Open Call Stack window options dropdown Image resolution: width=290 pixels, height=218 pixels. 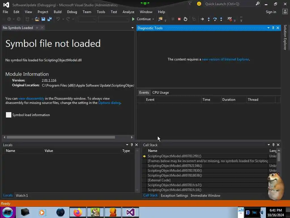click(x=268, y=145)
